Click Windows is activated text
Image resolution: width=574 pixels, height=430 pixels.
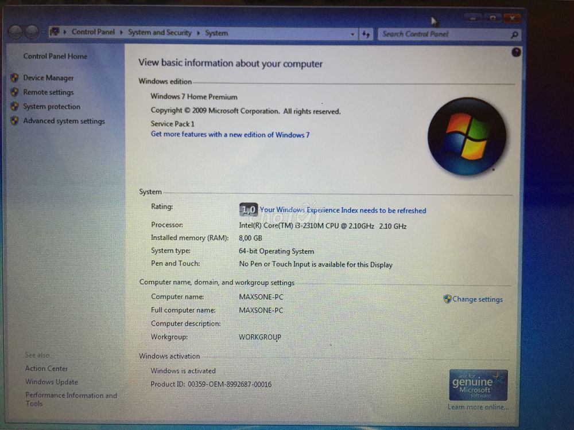pyautogui.click(x=183, y=371)
